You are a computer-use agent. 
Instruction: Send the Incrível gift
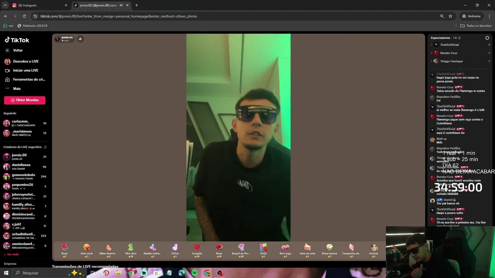(374, 250)
